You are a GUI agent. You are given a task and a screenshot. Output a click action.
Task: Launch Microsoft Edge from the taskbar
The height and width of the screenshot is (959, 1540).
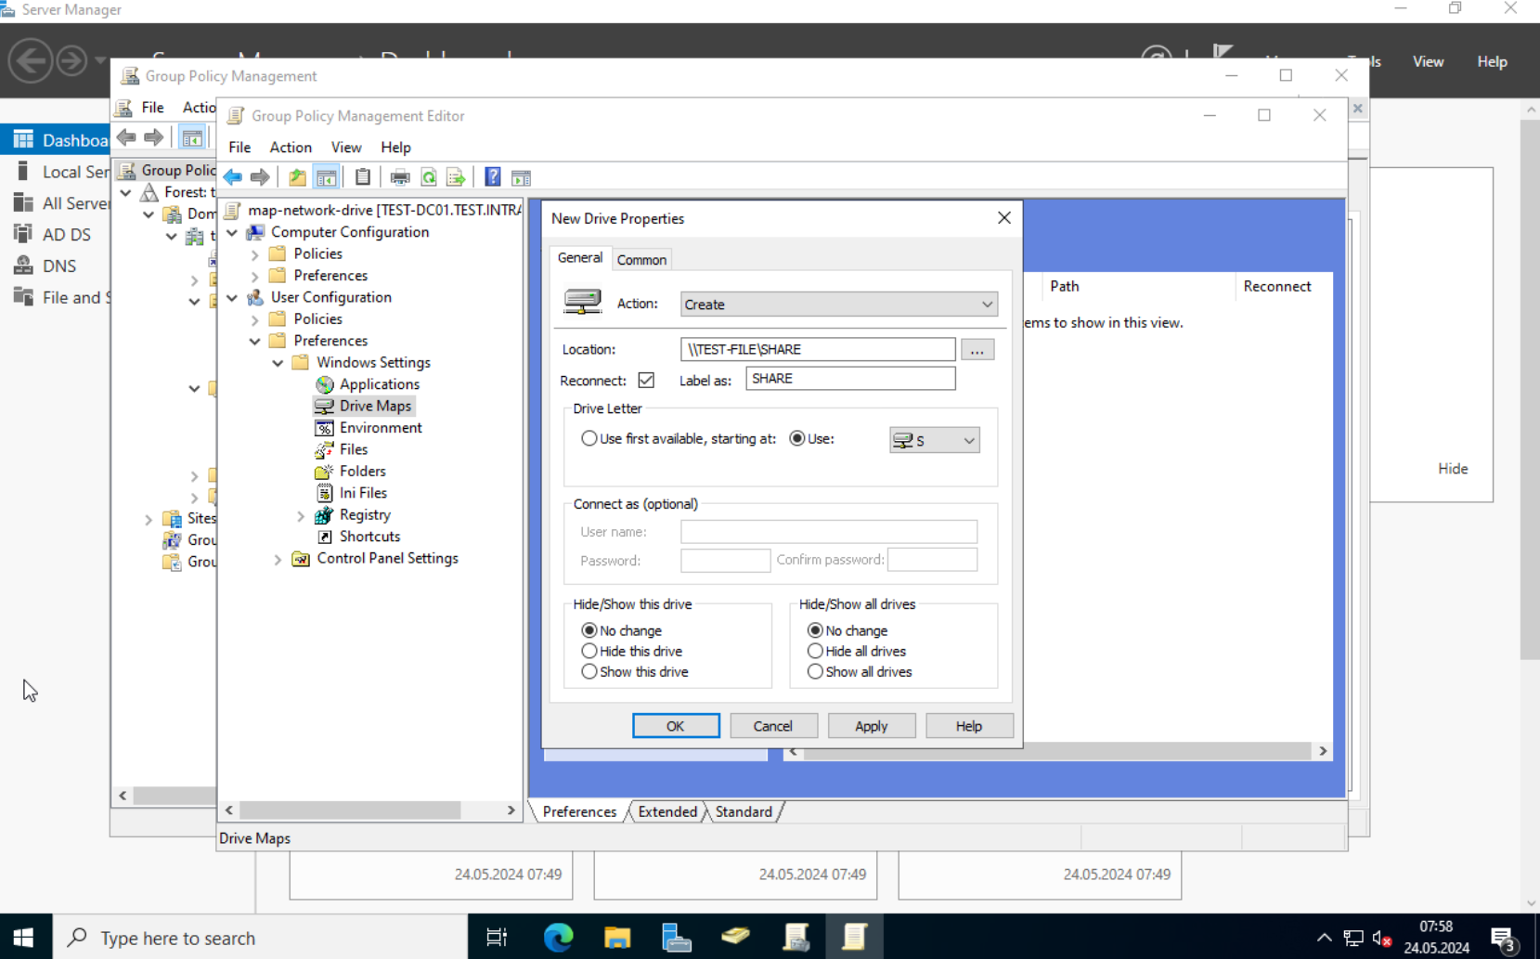tap(558, 937)
